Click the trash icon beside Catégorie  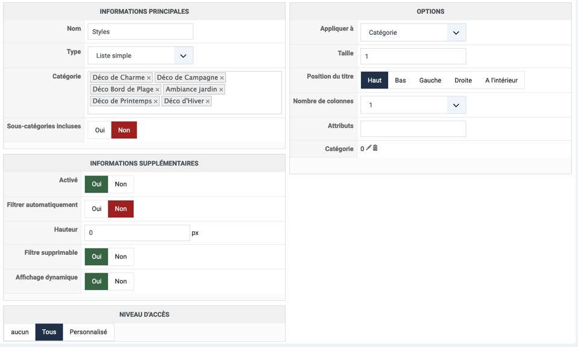click(375, 148)
